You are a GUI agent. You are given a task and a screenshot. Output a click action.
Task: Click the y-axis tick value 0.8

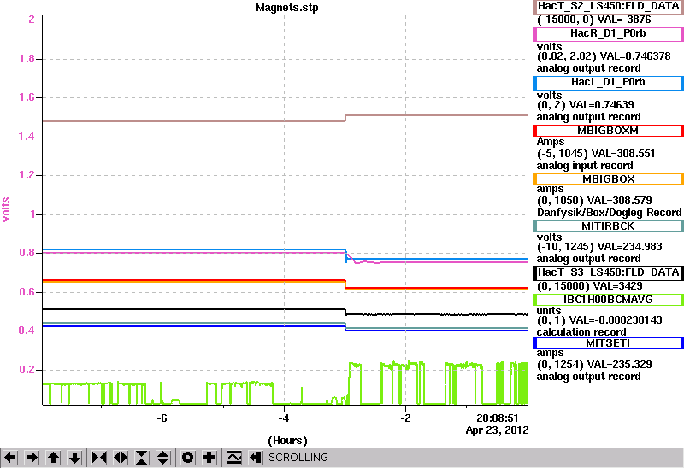[x=27, y=253]
